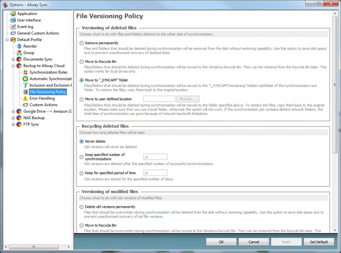Select Delete old versions permanently

(x=82, y=207)
